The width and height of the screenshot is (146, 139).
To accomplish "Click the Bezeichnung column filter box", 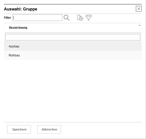I will pyautogui.click(x=73, y=37).
